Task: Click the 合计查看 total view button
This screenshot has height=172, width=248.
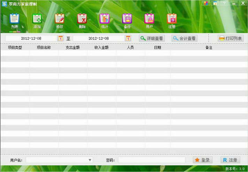Action: click(x=184, y=38)
